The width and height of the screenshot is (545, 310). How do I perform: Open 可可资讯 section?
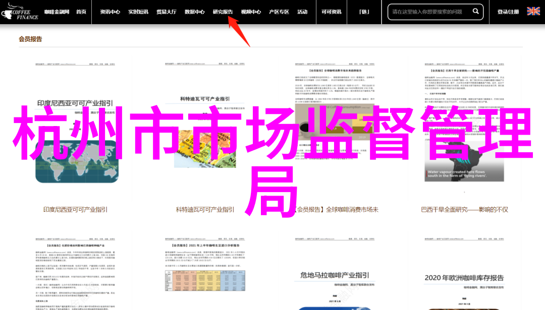[331, 12]
